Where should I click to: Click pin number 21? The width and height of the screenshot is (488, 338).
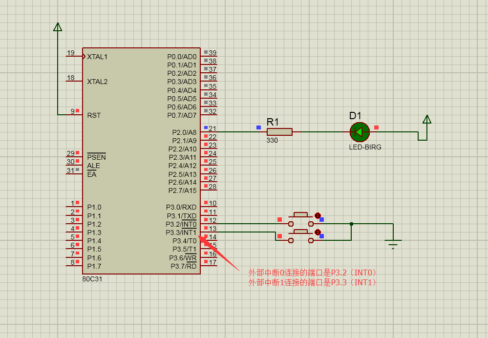click(212, 128)
